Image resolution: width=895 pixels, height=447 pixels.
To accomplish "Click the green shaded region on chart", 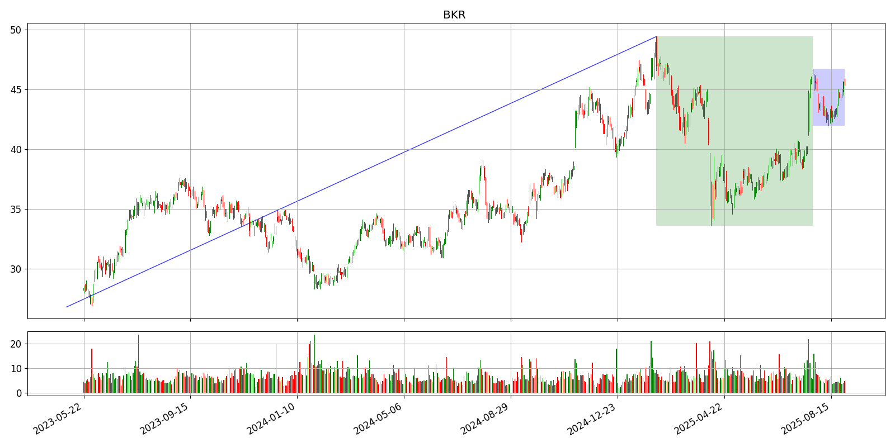I will (x=734, y=131).
